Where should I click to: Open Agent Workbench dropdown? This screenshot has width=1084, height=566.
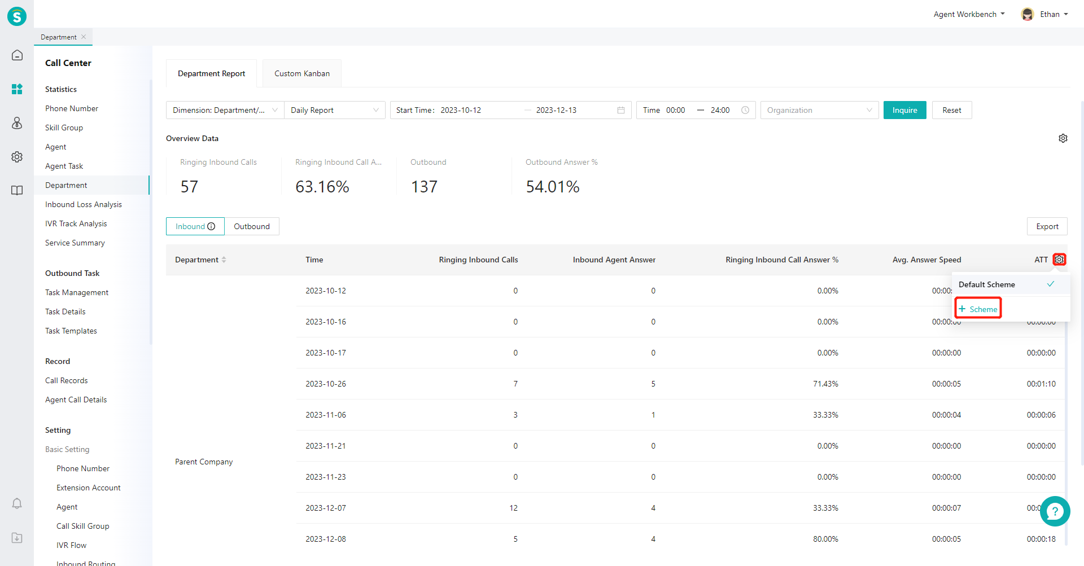point(969,14)
